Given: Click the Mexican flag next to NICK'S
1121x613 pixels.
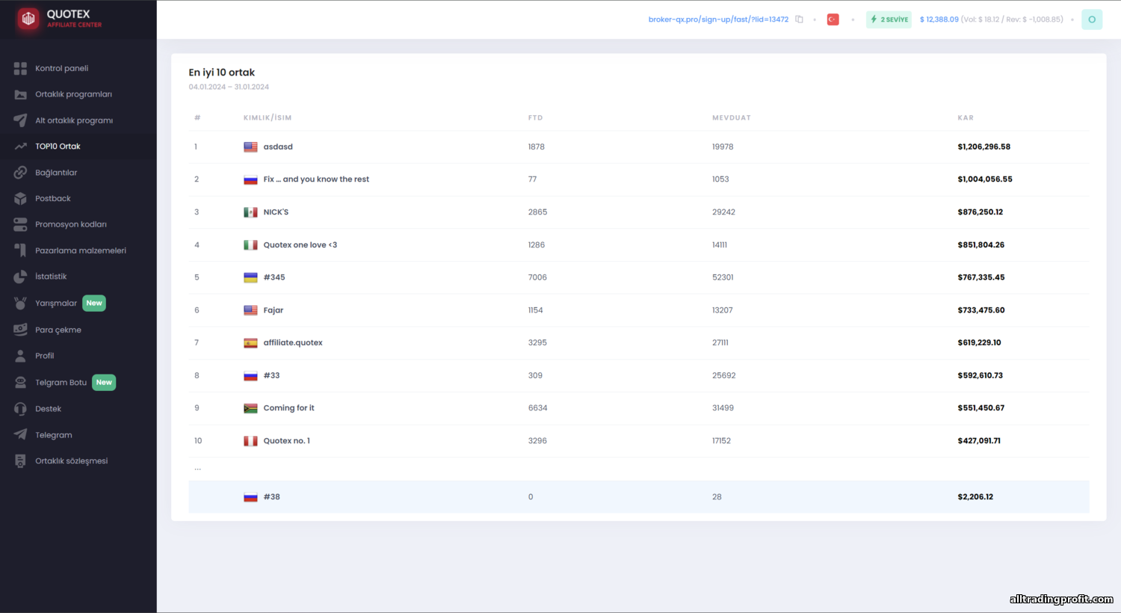Looking at the screenshot, I should pyautogui.click(x=250, y=212).
